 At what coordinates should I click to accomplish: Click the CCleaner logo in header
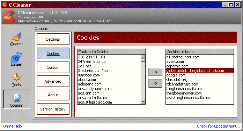(9, 16)
